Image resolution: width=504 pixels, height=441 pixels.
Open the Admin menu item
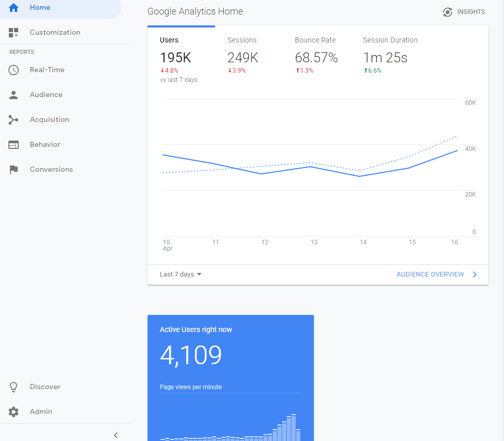[64, 412]
